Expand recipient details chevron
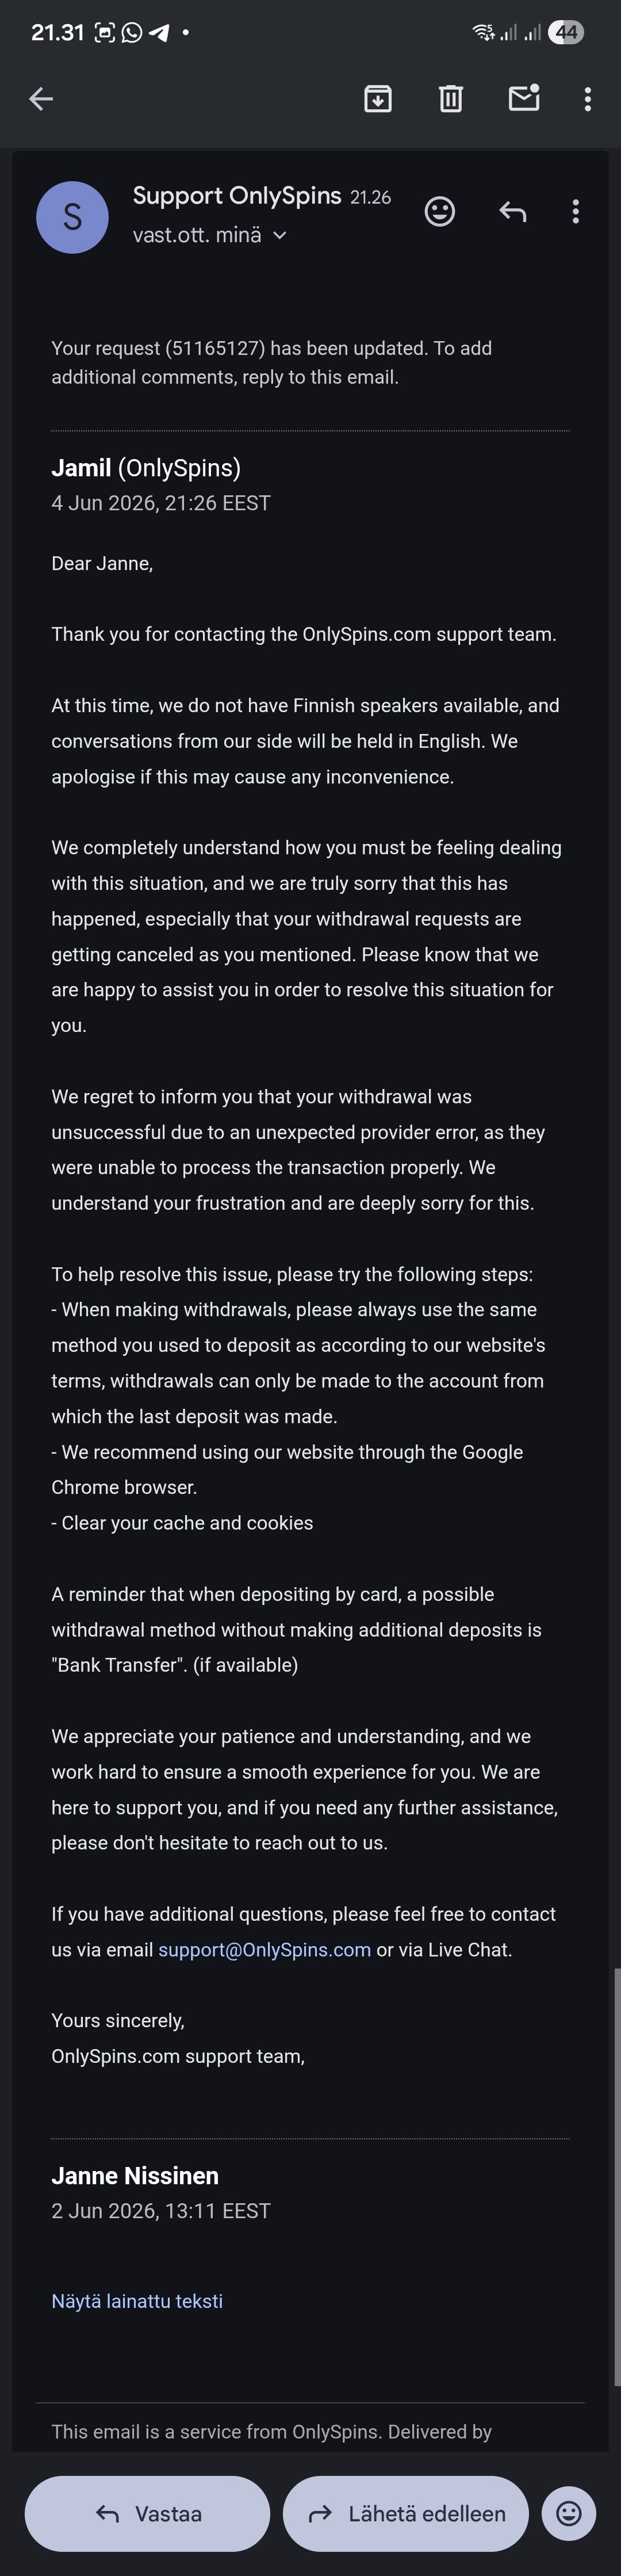 (280, 236)
